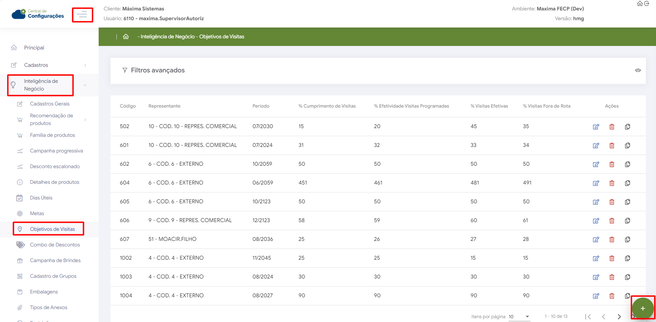Duplicate record 602 with copy icon
The height and width of the screenshot is (322, 656).
[627, 164]
